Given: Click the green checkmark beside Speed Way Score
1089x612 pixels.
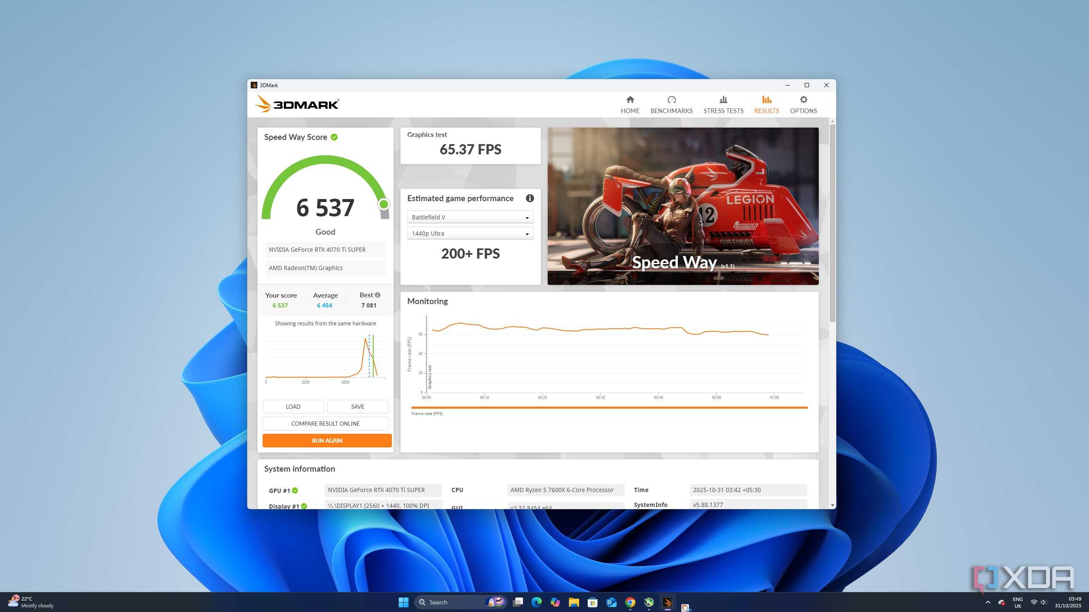Looking at the screenshot, I should (x=334, y=137).
